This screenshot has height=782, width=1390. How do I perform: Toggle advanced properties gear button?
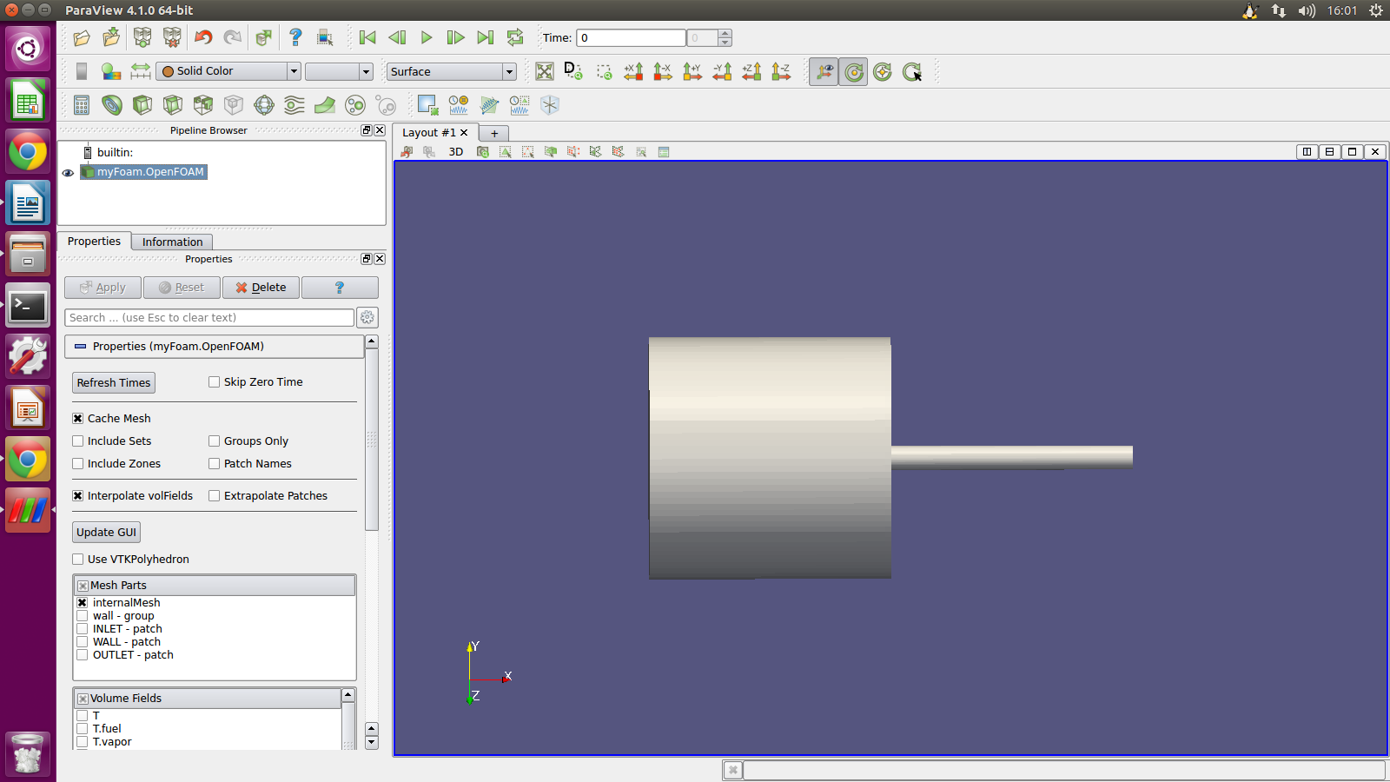367,317
